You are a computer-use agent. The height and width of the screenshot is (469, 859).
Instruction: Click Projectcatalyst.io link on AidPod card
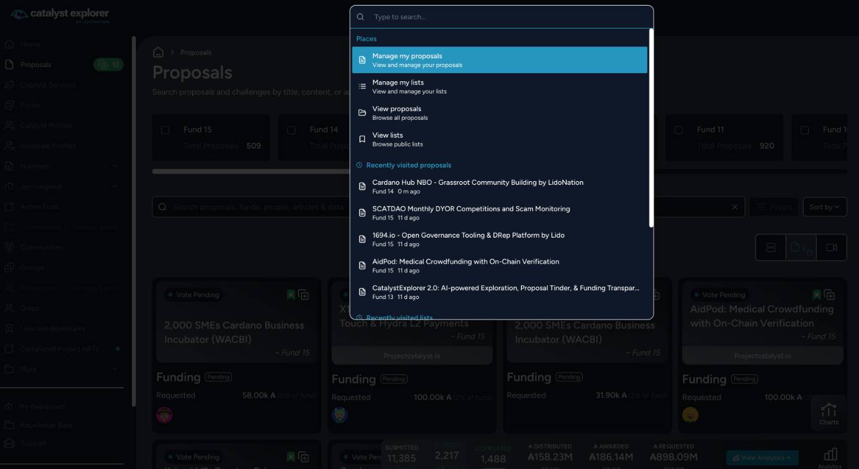pyautogui.click(x=763, y=356)
